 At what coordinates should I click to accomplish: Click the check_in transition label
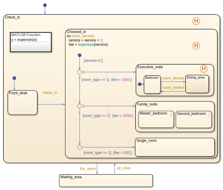point(50,93)
